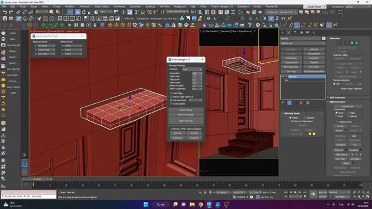The height and width of the screenshot is (209, 372).
Task: Toggle the Percent Snap icon
Action: (149, 12)
